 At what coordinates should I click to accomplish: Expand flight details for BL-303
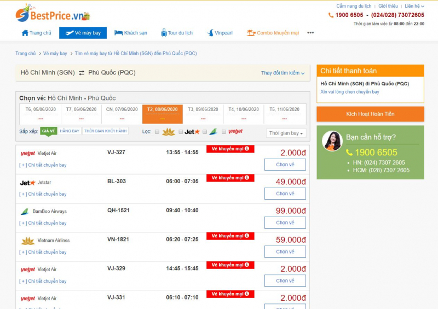coord(43,194)
